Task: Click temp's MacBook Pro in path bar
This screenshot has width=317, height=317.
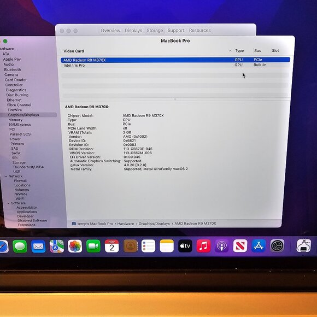Action: point(95,224)
